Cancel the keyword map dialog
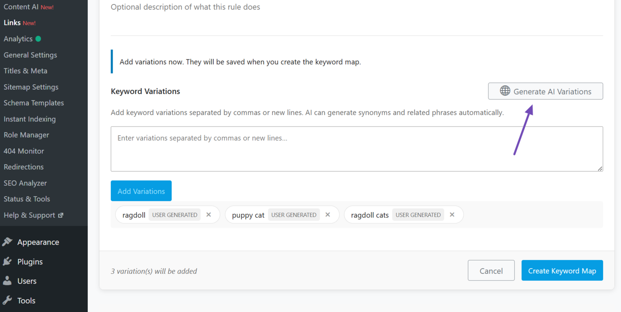621x312 pixels. [x=491, y=270]
